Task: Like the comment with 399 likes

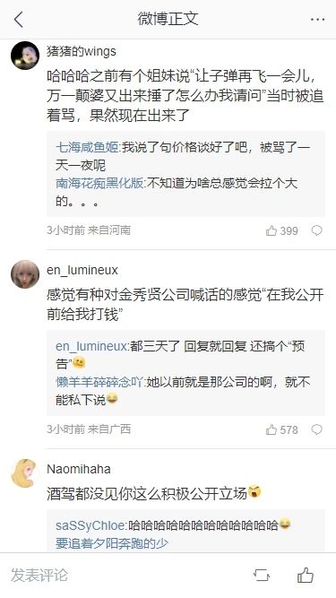Action: click(282, 230)
